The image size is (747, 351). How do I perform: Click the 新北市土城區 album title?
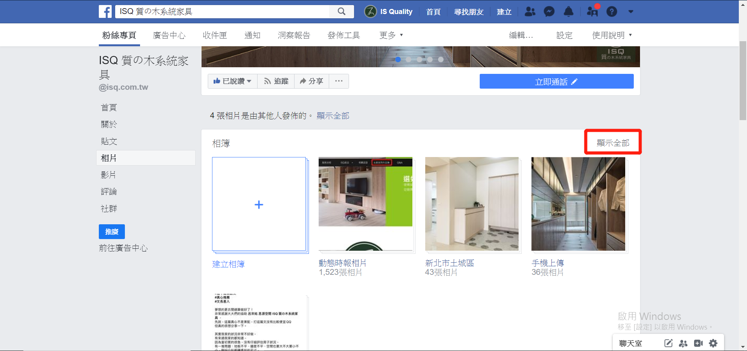[449, 263]
